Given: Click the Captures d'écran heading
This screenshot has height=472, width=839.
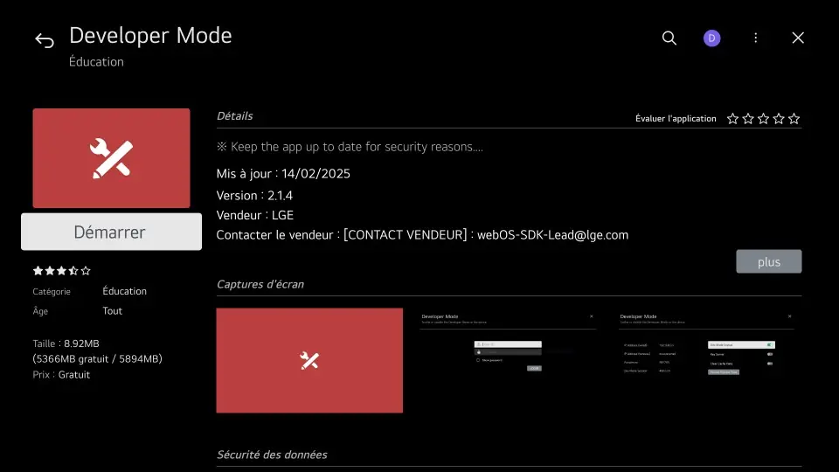Looking at the screenshot, I should [x=260, y=284].
